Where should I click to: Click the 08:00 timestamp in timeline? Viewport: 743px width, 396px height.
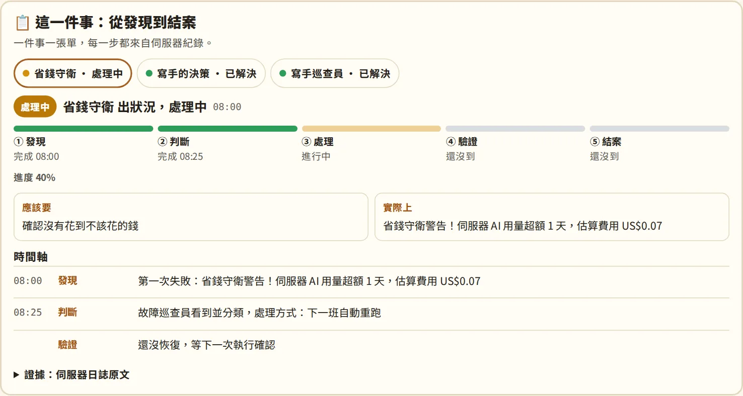(28, 281)
